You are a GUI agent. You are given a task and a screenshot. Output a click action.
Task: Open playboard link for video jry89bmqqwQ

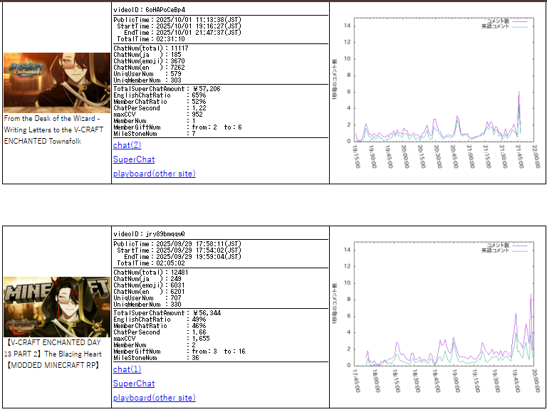pos(154,398)
